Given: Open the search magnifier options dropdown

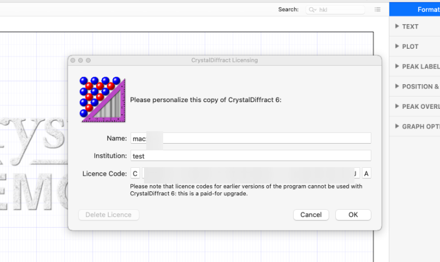Looking at the screenshot, I should [x=312, y=10].
